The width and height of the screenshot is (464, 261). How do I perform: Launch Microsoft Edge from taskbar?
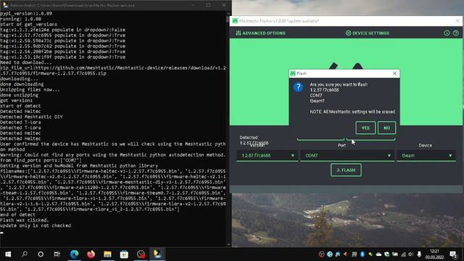pos(74,254)
